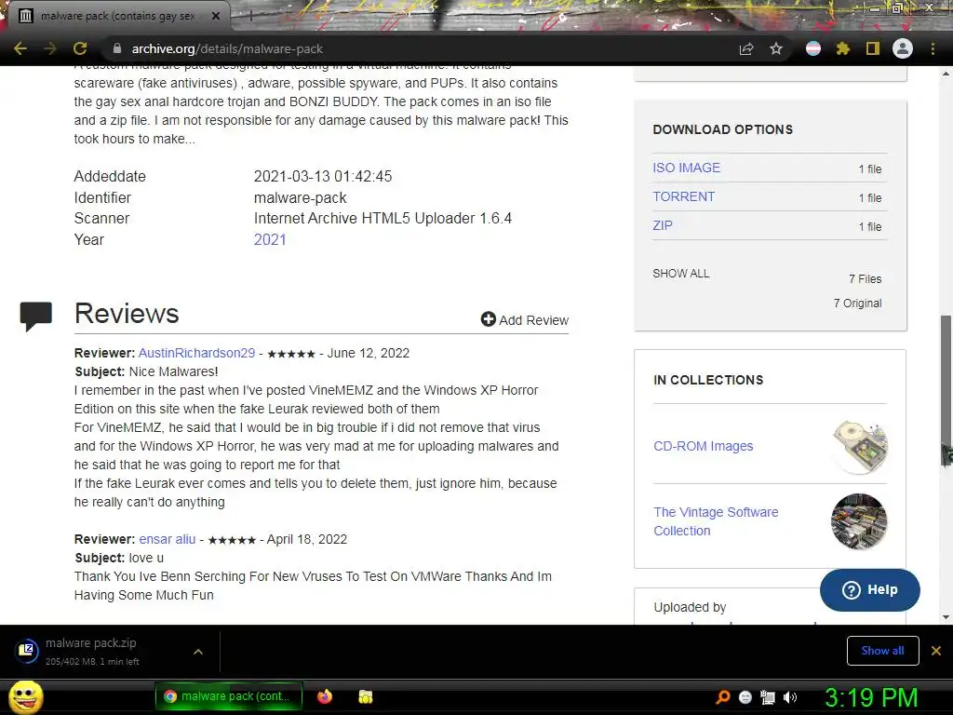Open the Extensions puzzle piece menu

(843, 48)
